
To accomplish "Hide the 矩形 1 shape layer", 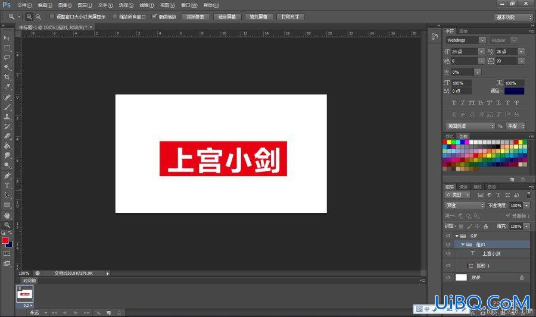I will (x=448, y=265).
